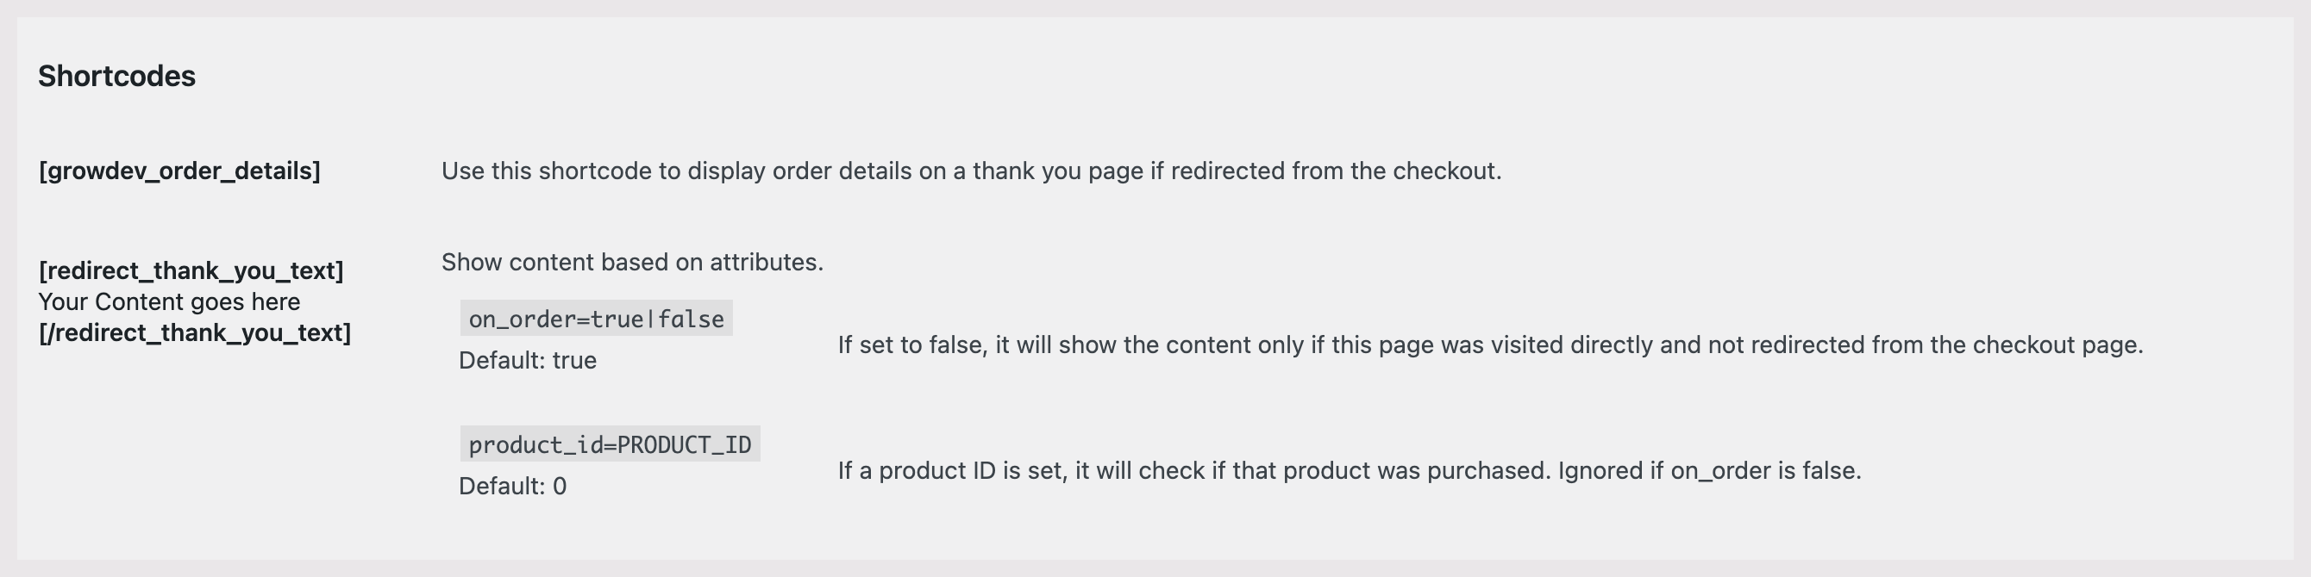Click the opening [redirect_thank_you_text] shortcode tag
The height and width of the screenshot is (577, 2311).
191,270
